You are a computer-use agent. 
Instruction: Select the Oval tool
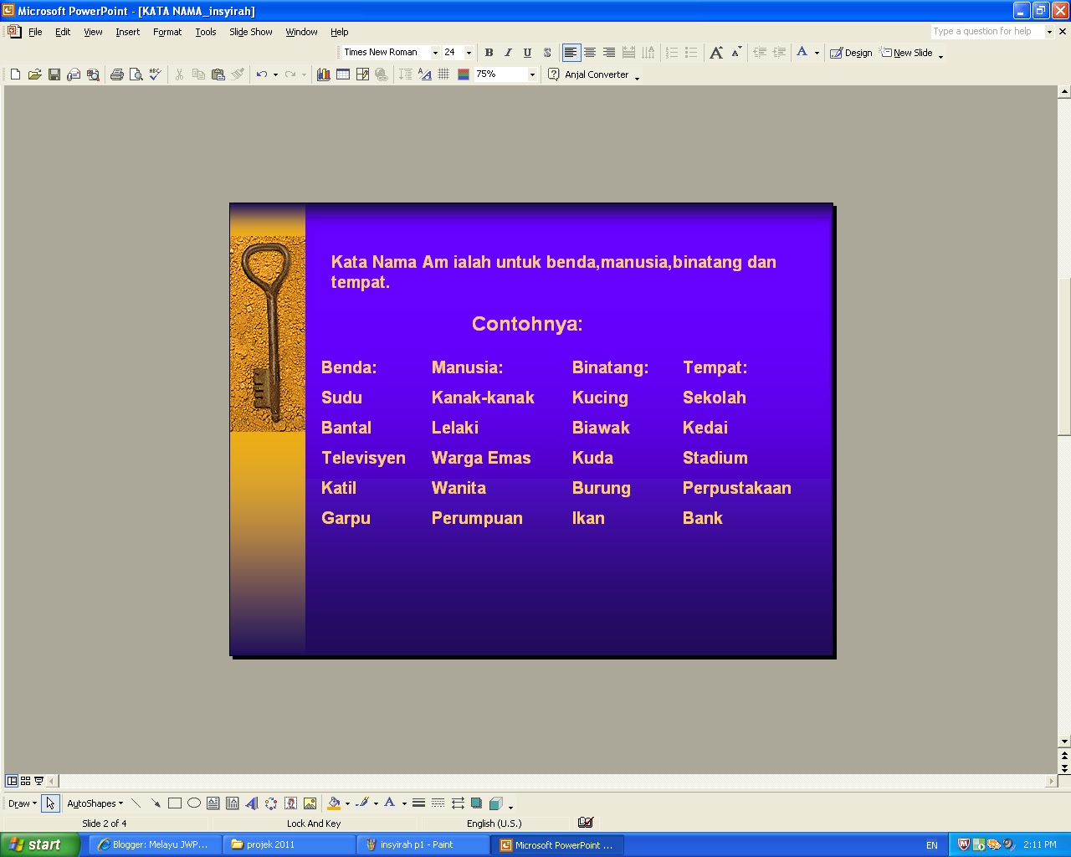(193, 803)
